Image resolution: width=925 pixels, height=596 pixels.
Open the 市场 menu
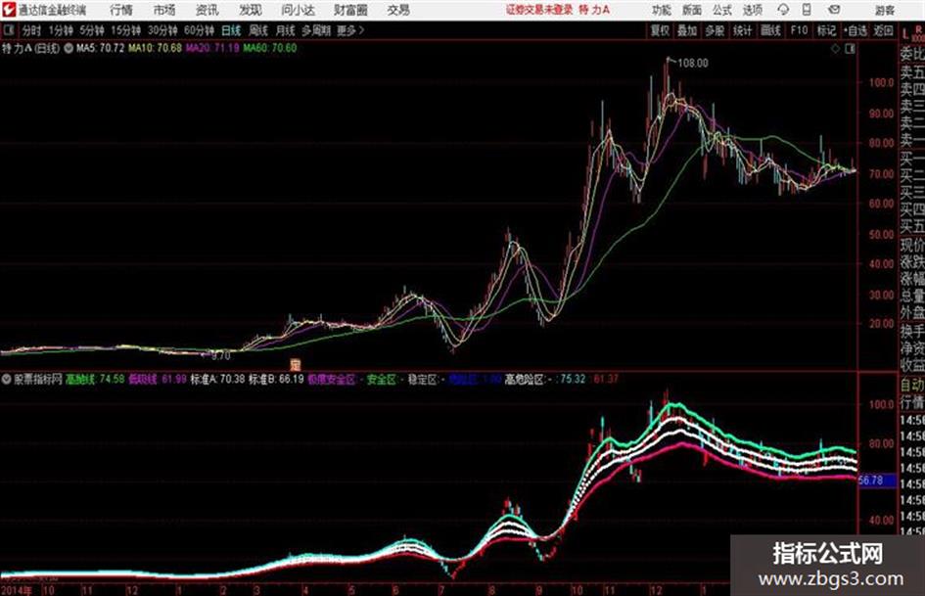[x=164, y=10]
